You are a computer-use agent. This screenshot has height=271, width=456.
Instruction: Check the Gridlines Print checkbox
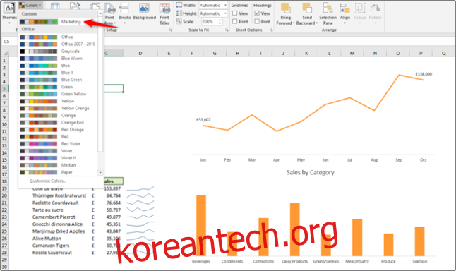(x=235, y=21)
